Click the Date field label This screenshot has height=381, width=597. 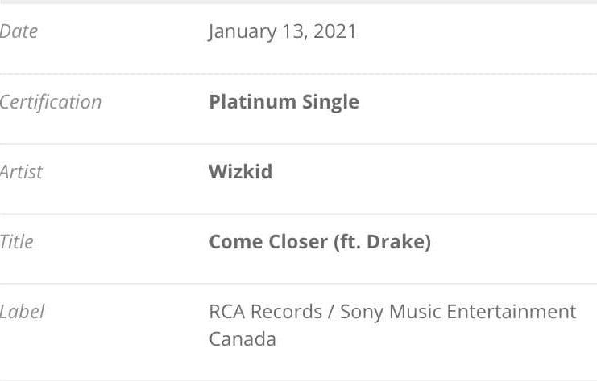pyautogui.click(x=19, y=31)
